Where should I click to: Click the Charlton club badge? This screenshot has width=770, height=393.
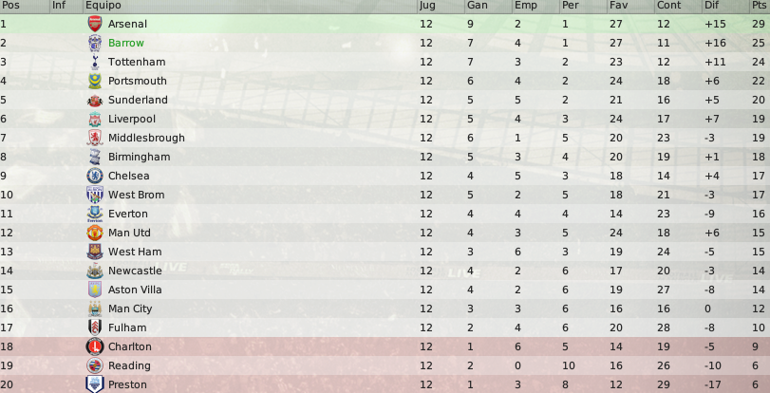coord(95,346)
